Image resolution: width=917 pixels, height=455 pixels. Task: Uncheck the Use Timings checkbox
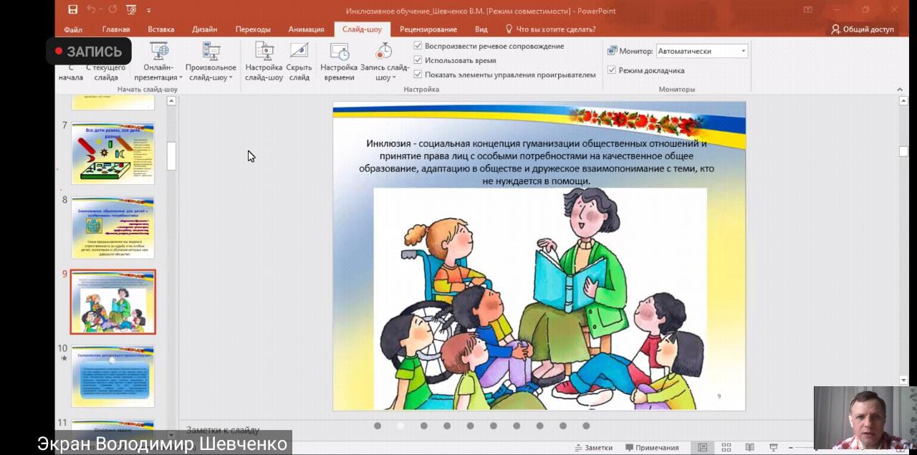418,60
